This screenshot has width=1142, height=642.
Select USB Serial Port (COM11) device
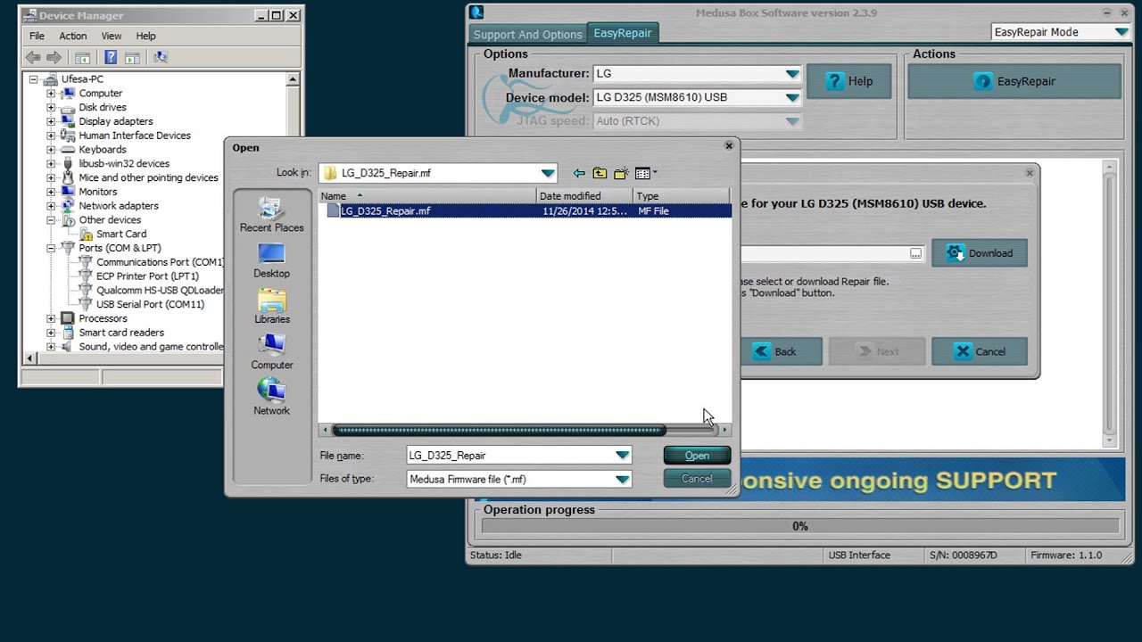pos(150,304)
